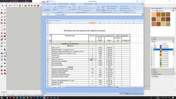The image size is (176, 99).
Task: Pick the purple color swatch of кровля layer
Action: pos(161,46)
